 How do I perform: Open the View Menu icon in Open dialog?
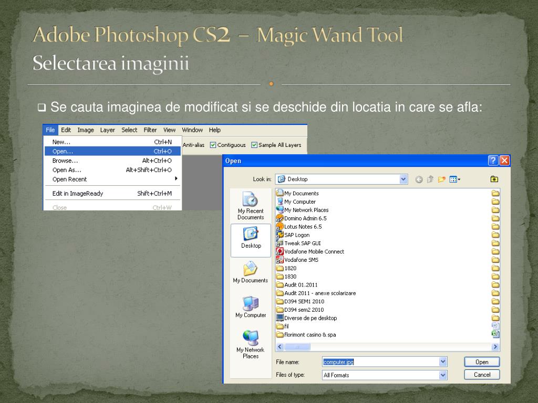click(x=454, y=179)
